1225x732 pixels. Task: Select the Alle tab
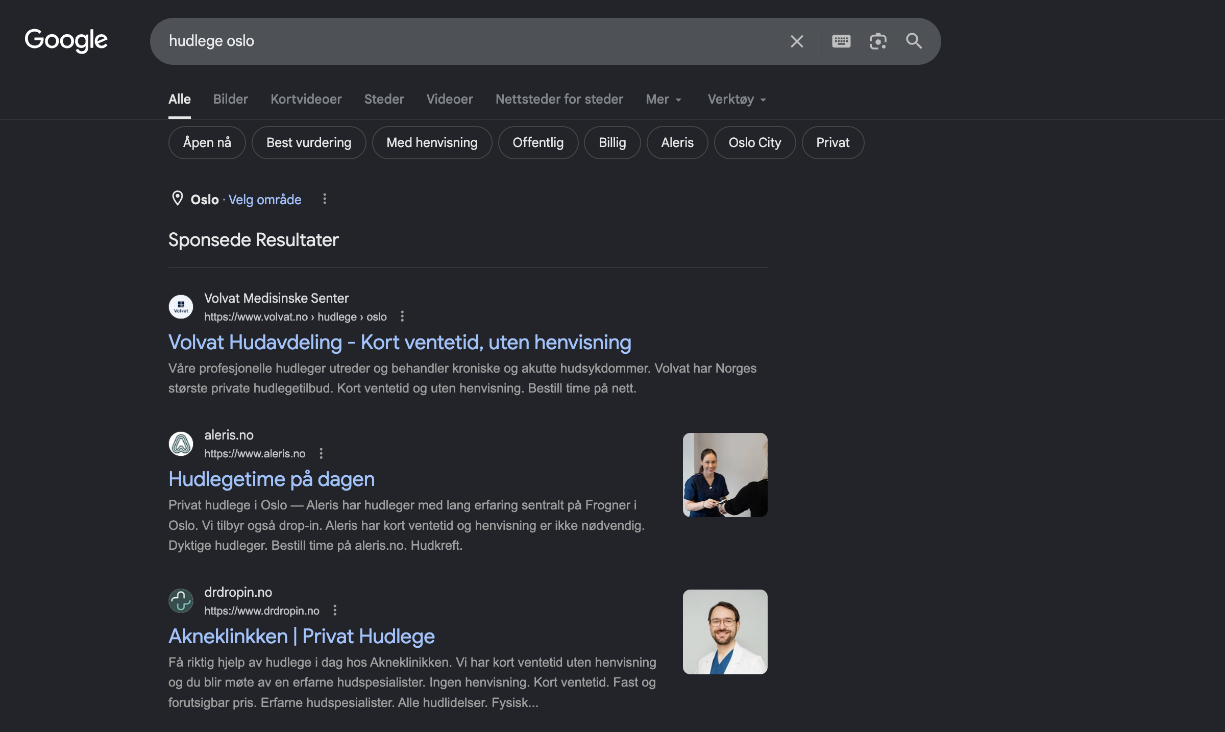[180, 99]
